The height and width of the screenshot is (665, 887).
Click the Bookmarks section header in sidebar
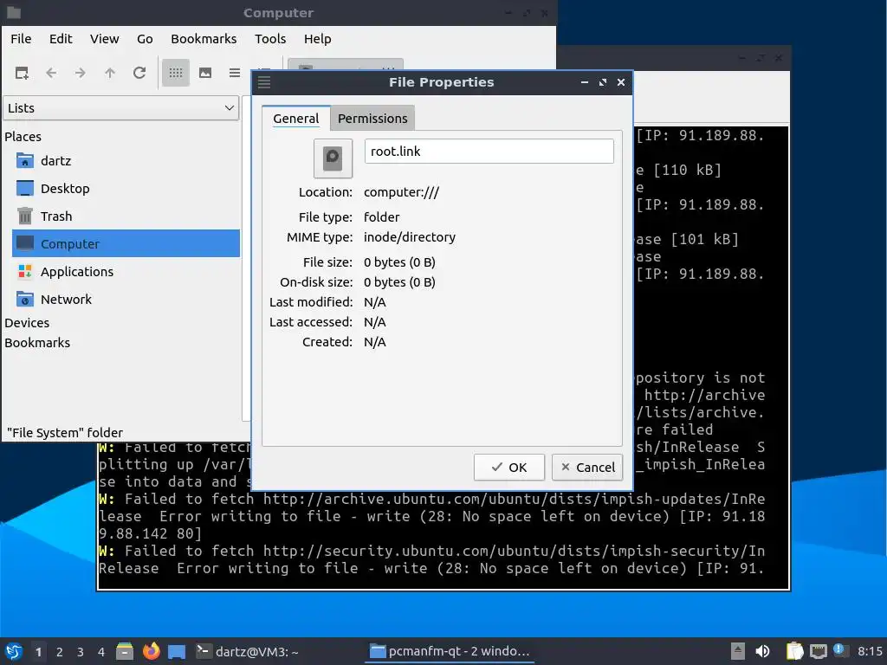click(x=37, y=343)
